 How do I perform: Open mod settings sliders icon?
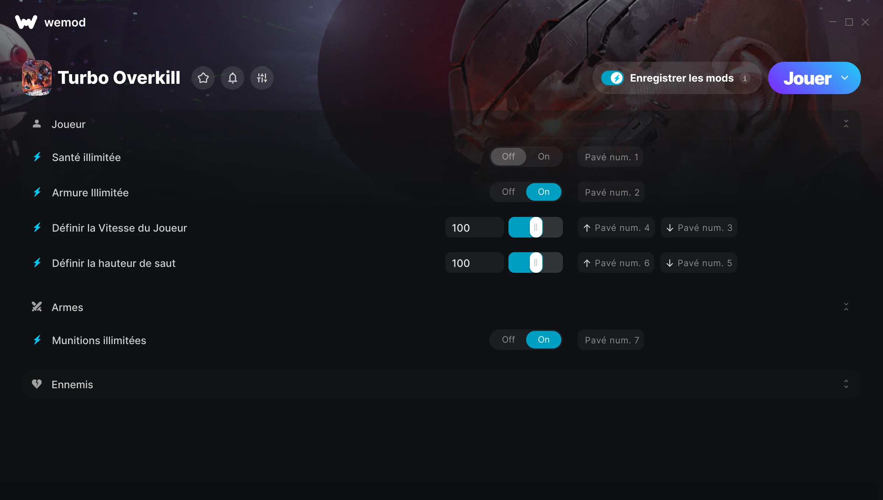[x=262, y=78]
